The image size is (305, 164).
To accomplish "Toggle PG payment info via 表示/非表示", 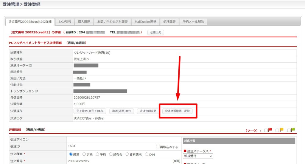I will [77, 43].
